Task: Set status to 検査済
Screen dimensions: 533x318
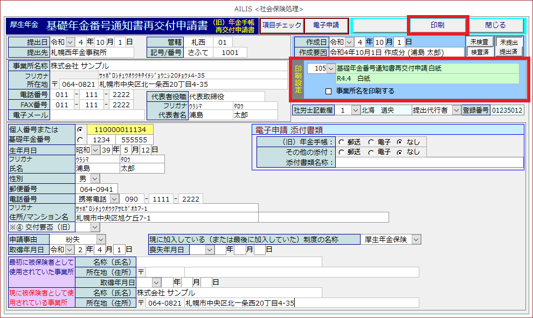Action: tap(480, 52)
